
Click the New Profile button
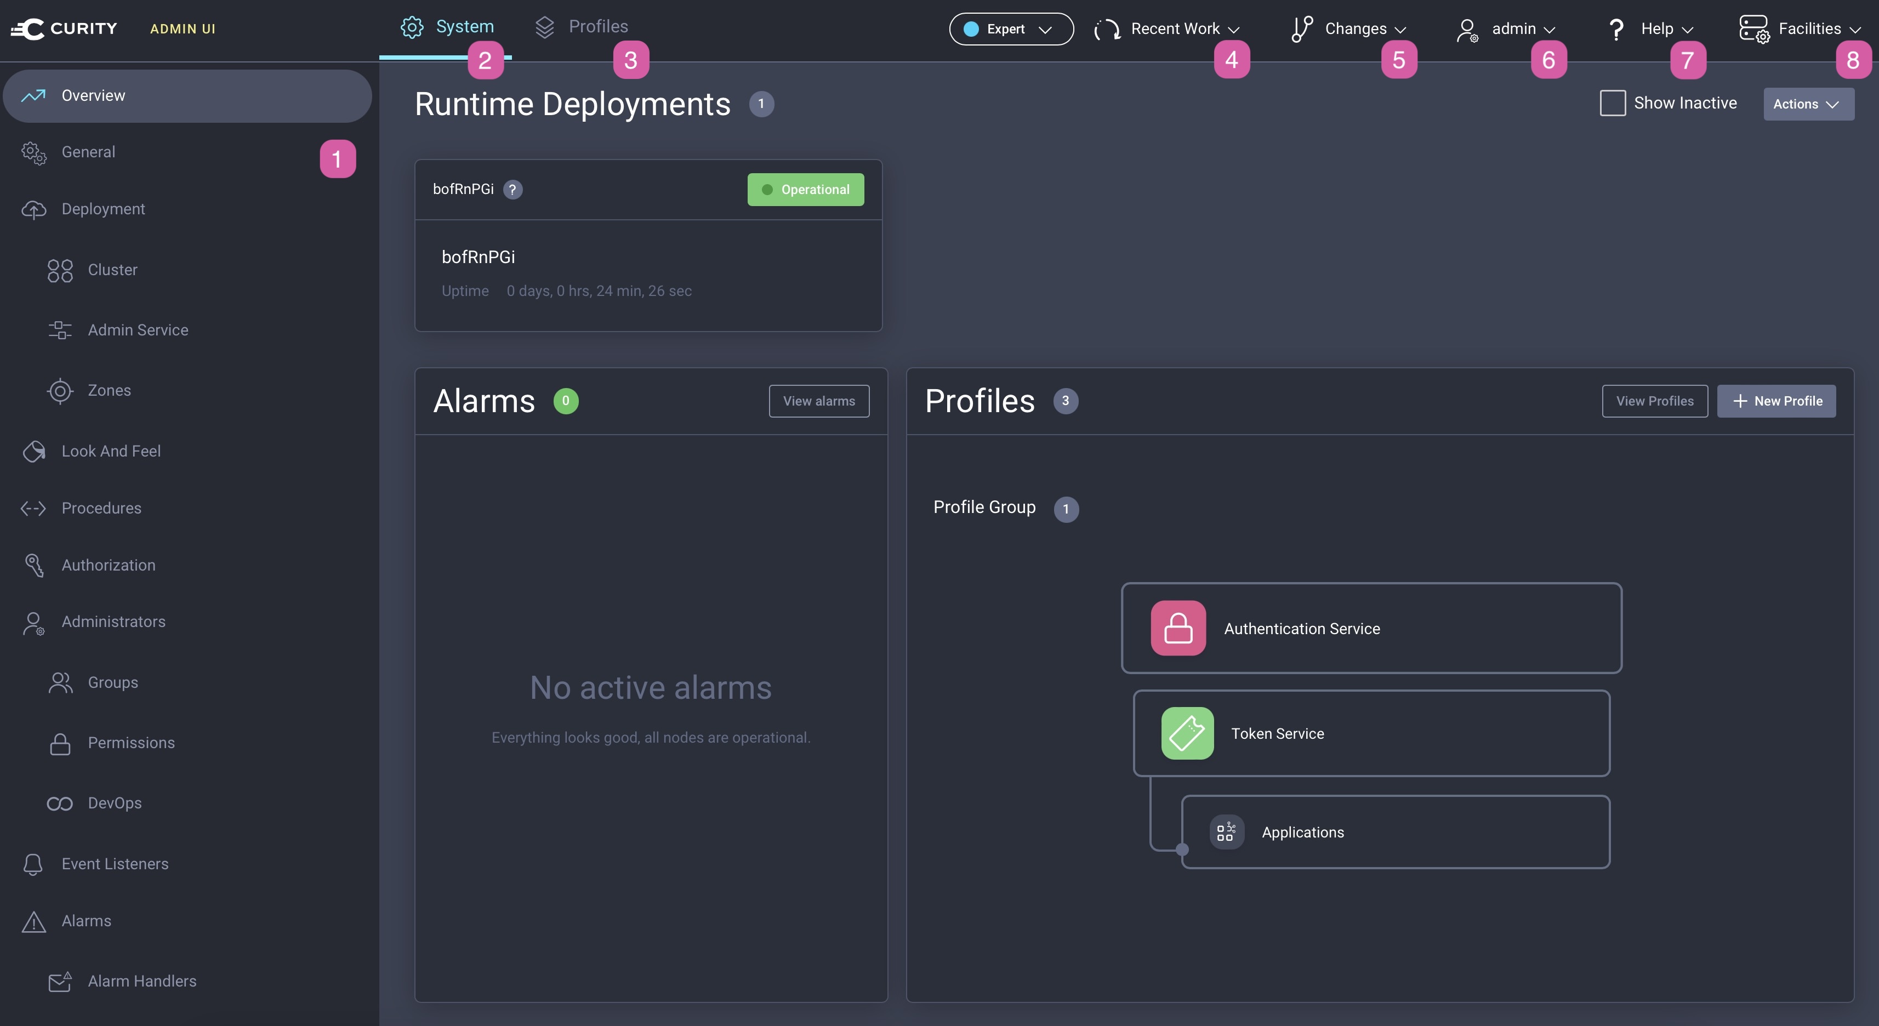1776,401
